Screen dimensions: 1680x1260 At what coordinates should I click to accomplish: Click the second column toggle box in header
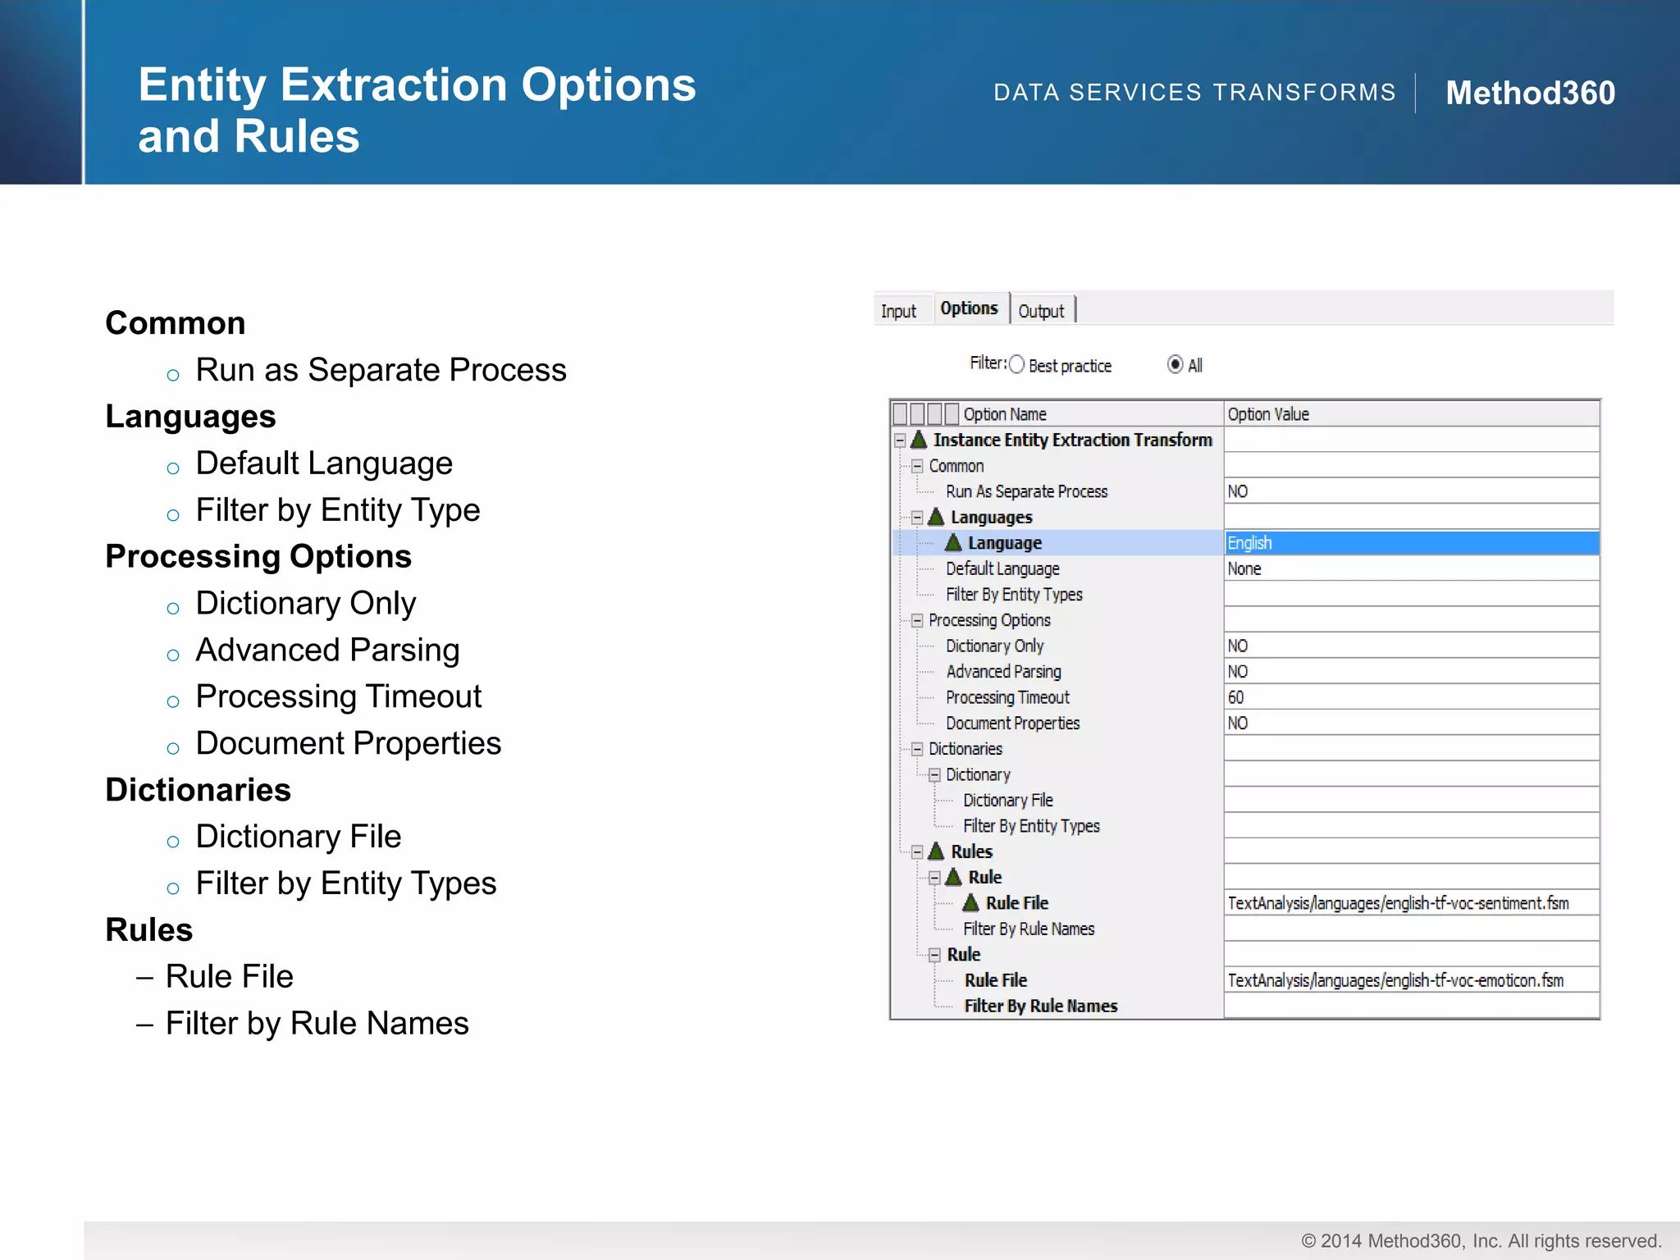917,413
